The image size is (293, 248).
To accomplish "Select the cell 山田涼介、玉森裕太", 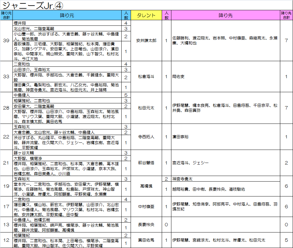I will pyautogui.click(x=67, y=70).
